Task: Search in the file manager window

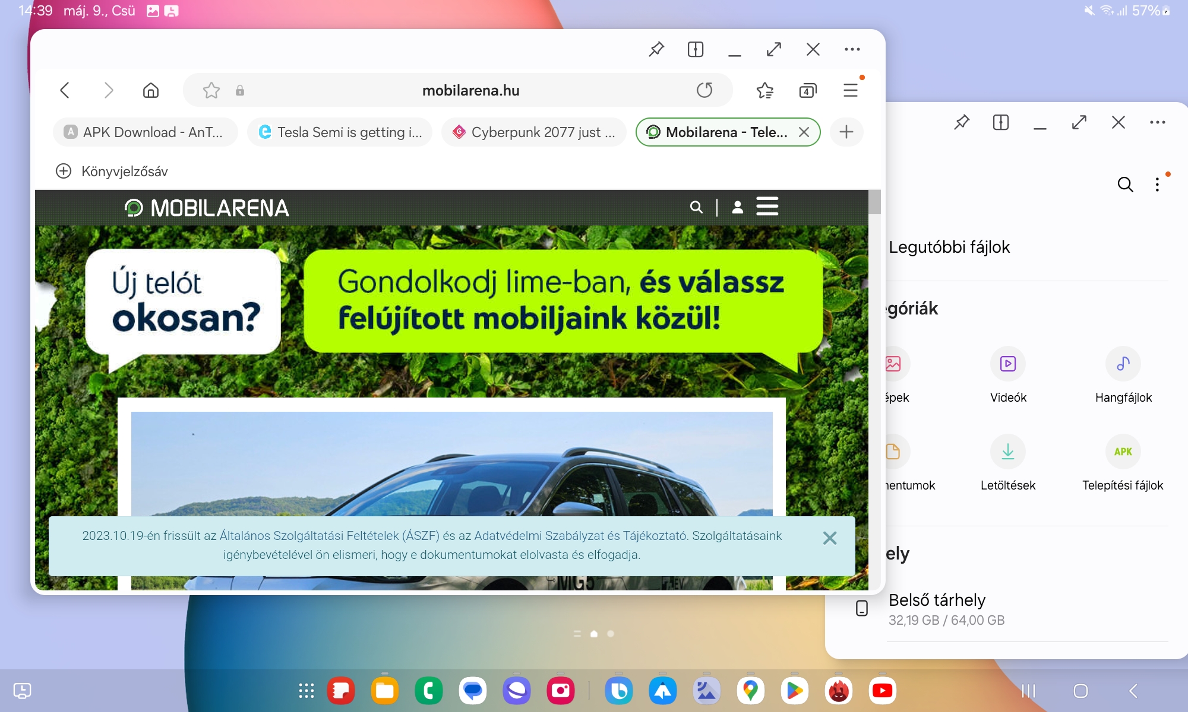Action: [x=1125, y=185]
